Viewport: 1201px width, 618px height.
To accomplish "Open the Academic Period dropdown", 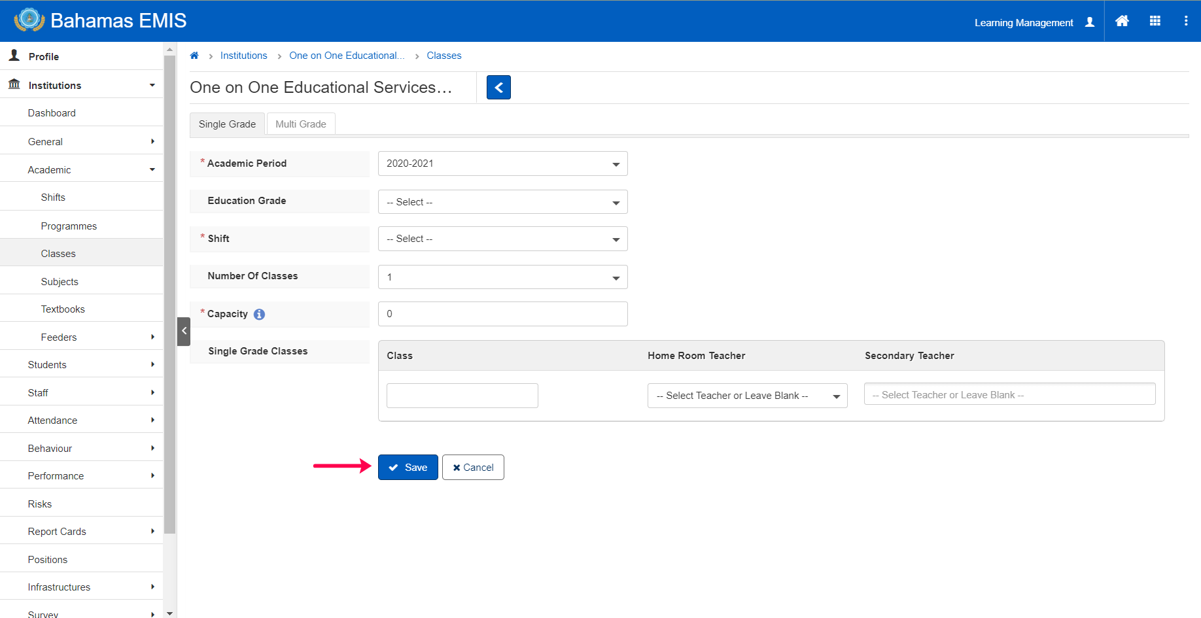I will 502,163.
